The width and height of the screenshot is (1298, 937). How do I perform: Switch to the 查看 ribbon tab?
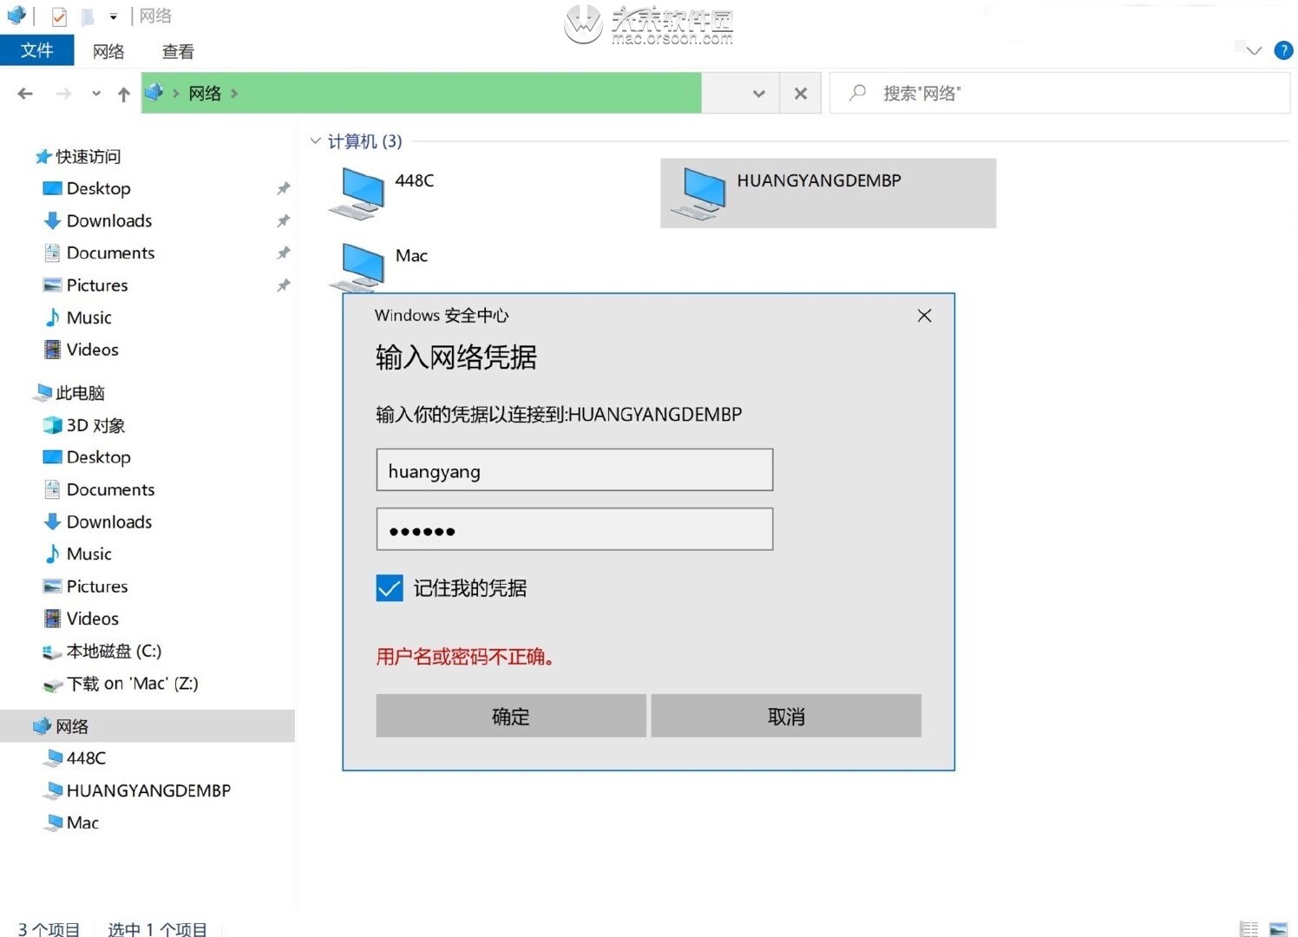[x=178, y=51]
